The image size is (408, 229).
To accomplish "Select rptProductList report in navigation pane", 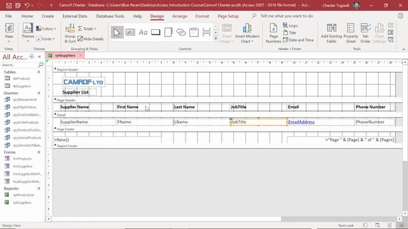I will point(24,195).
